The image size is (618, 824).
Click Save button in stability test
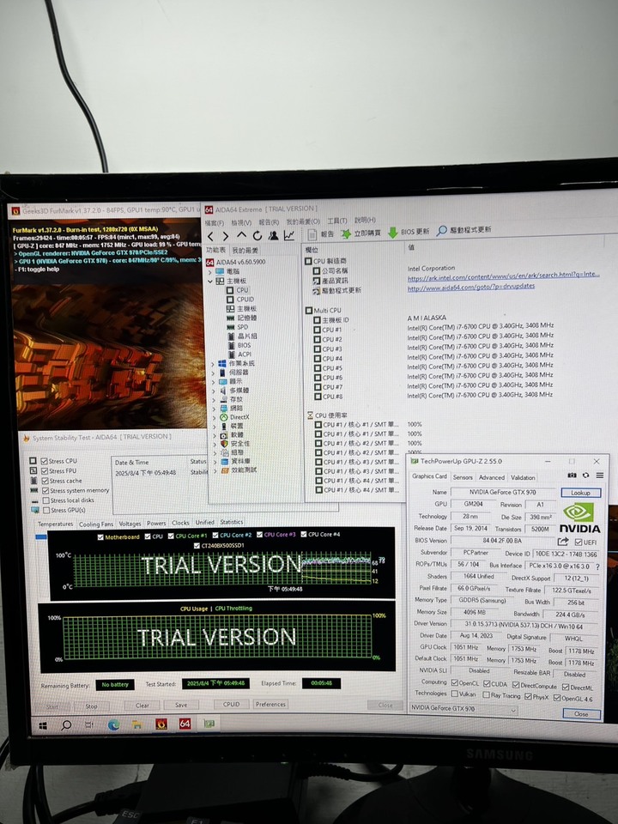181,705
